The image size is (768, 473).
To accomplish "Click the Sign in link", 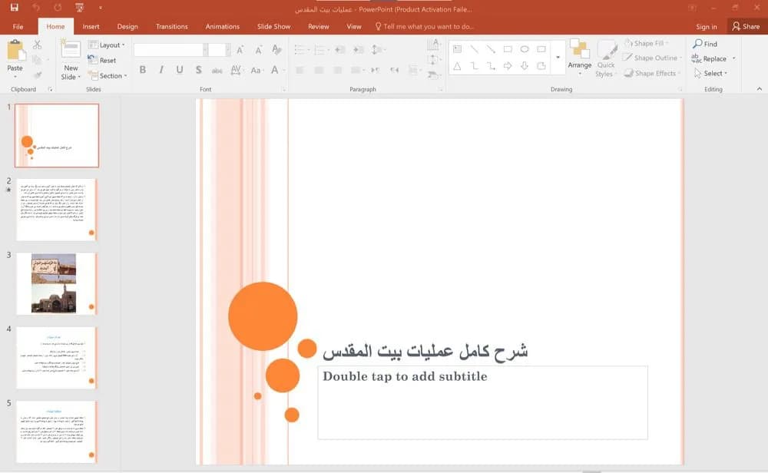I will [707, 27].
